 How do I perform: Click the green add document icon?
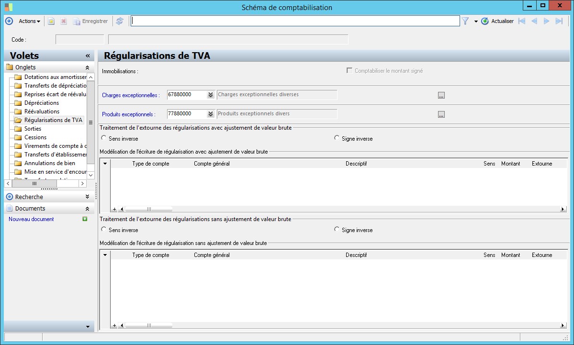coord(85,219)
